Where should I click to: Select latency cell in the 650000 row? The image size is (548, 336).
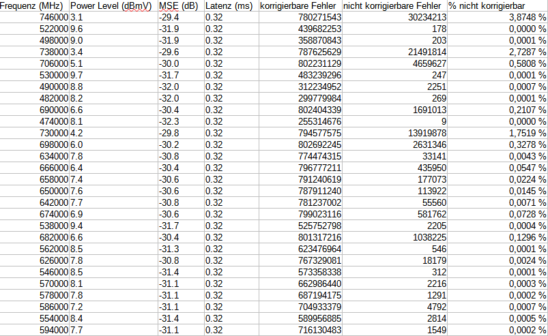coord(232,192)
